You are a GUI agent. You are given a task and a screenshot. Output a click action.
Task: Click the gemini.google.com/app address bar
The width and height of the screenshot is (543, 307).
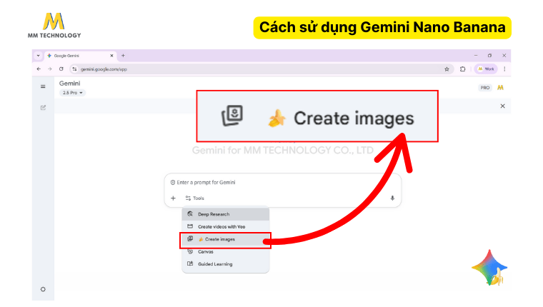pos(261,69)
